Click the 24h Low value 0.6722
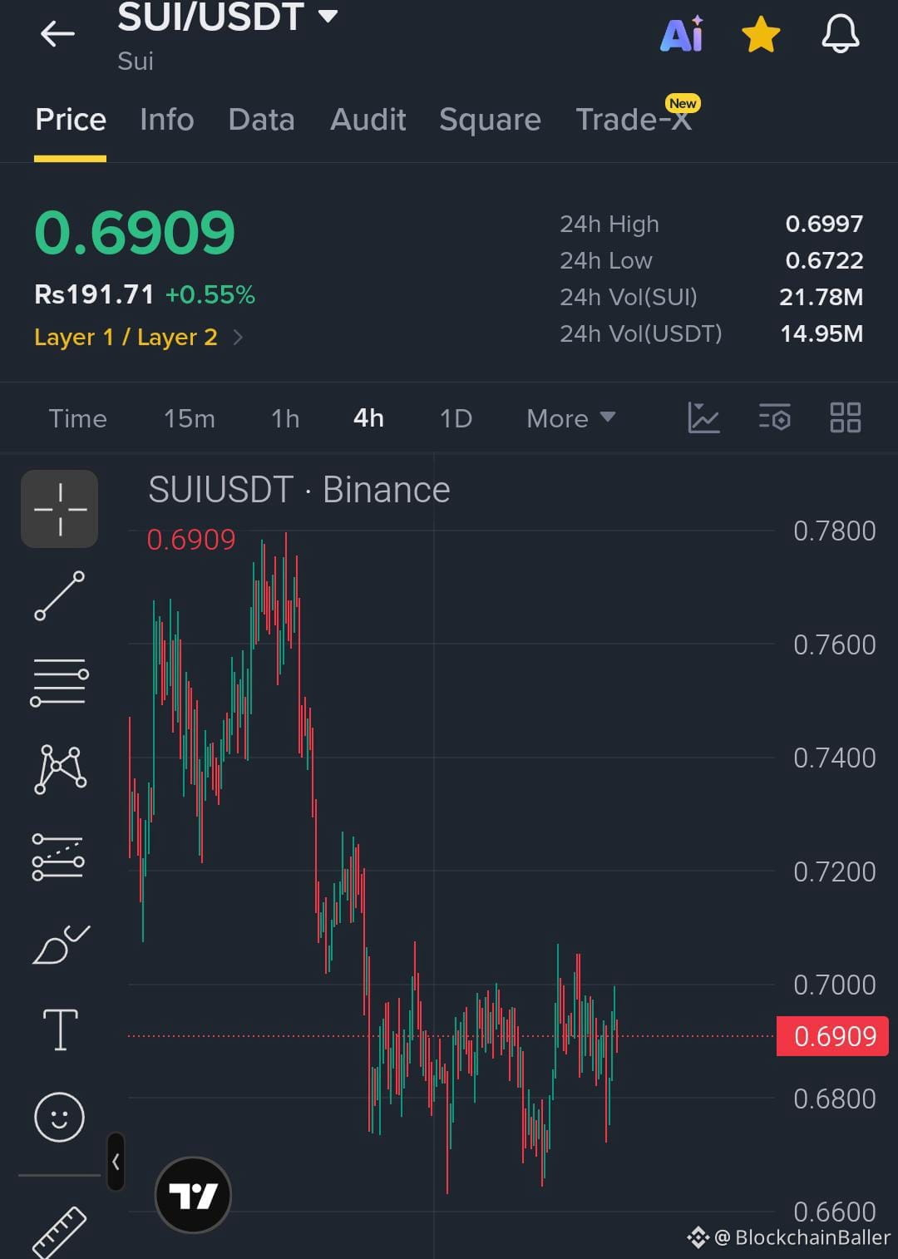The height and width of the screenshot is (1259, 898). click(824, 260)
